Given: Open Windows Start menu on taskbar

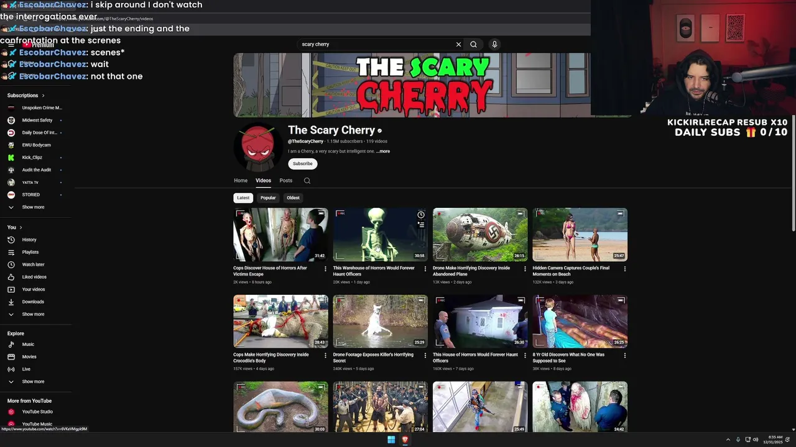Looking at the screenshot, I should (x=391, y=440).
